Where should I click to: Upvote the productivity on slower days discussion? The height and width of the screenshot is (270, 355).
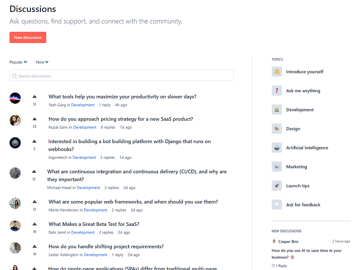point(35,97)
